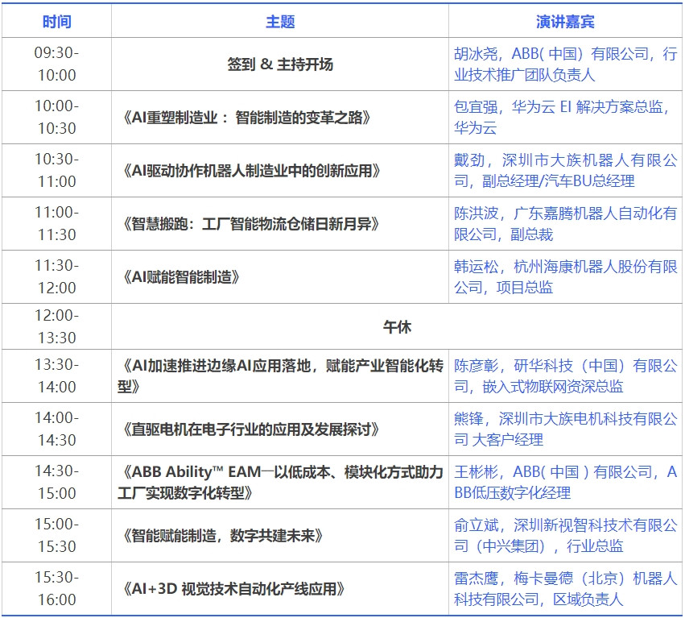This screenshot has height=618, width=685.
Task: Select the 10:30-11:00 time cell
Action: [x=57, y=171]
